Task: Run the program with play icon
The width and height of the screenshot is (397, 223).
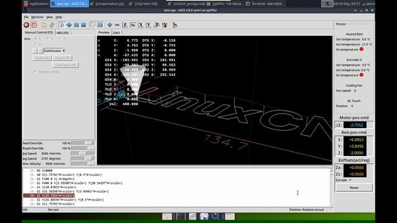Action: pos(61,25)
